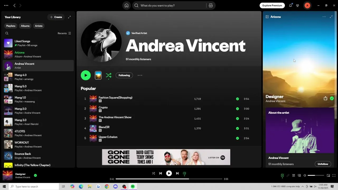Unfollow Andrea Vincent in side panel
Screen dimensions: 338x190
coord(323,164)
